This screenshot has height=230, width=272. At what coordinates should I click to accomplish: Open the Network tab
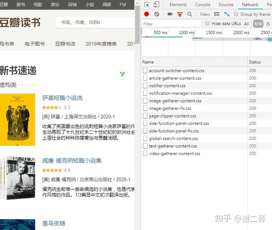[x=250, y=5]
